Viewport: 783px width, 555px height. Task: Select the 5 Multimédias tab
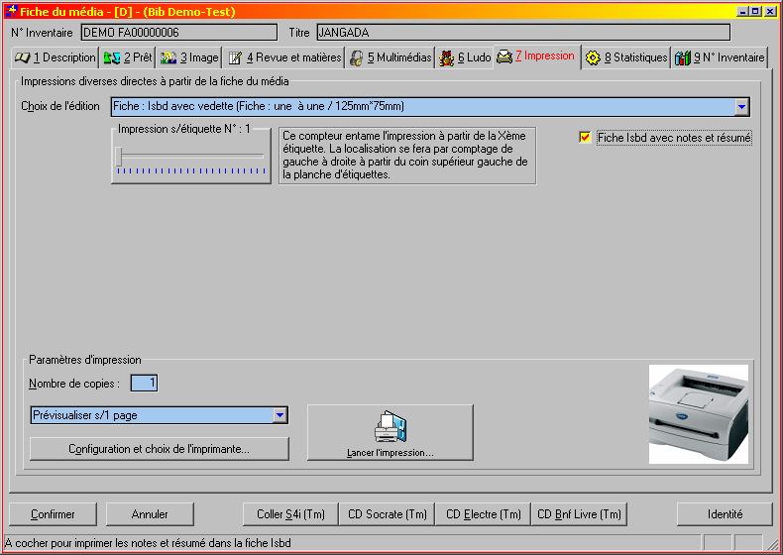coord(391,57)
